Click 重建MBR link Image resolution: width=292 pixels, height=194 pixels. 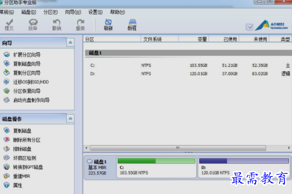point(21,177)
